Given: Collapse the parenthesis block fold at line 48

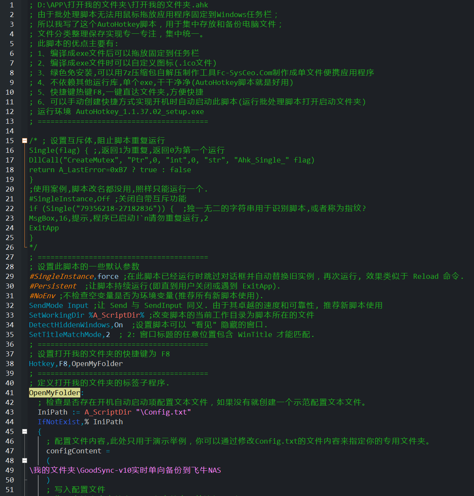Looking at the screenshot, I should 24,460.
